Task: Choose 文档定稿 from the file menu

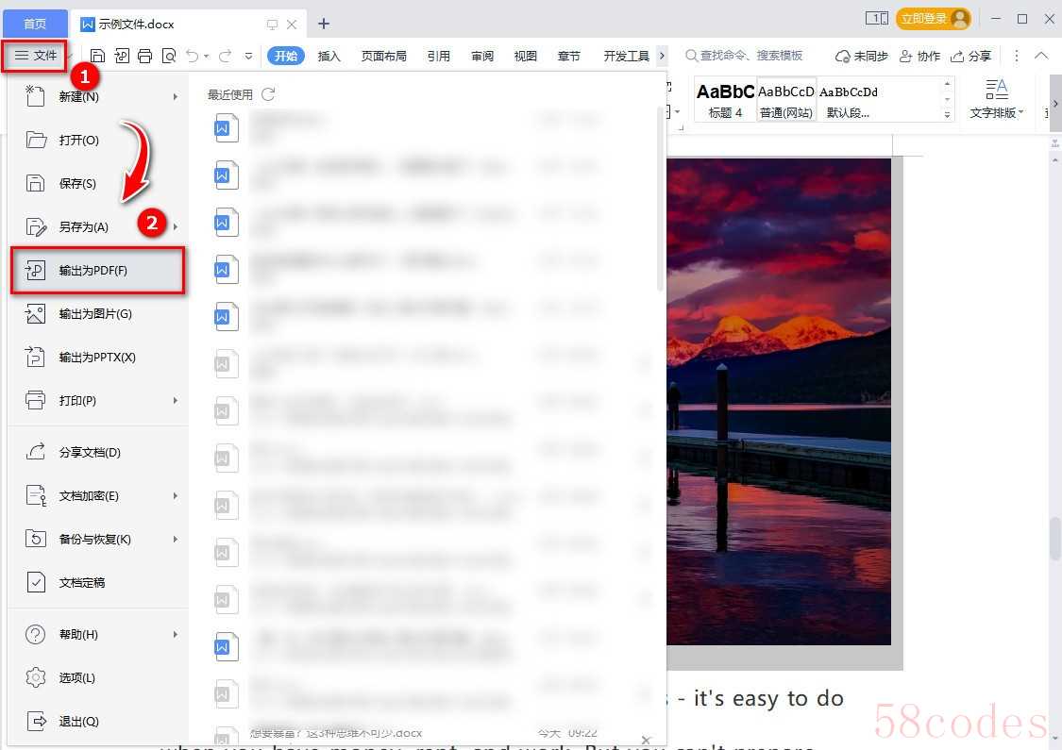Action: 99,583
